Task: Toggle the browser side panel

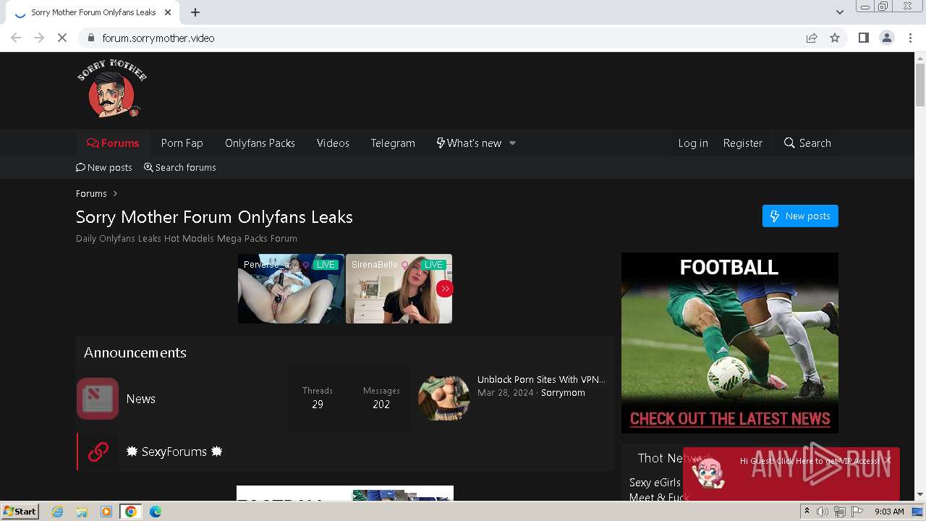Action: pos(863,38)
